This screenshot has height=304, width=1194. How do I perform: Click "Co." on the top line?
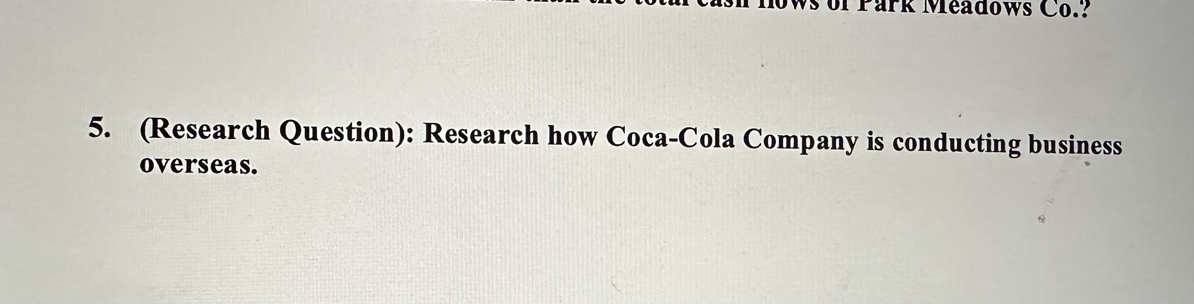coord(1059,9)
